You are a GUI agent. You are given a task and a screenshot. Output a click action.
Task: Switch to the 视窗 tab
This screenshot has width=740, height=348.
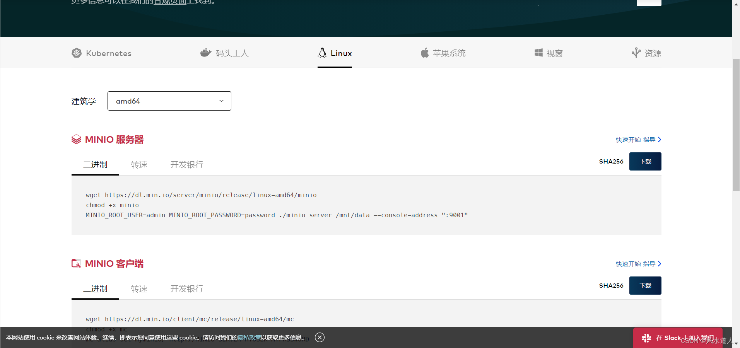point(549,53)
